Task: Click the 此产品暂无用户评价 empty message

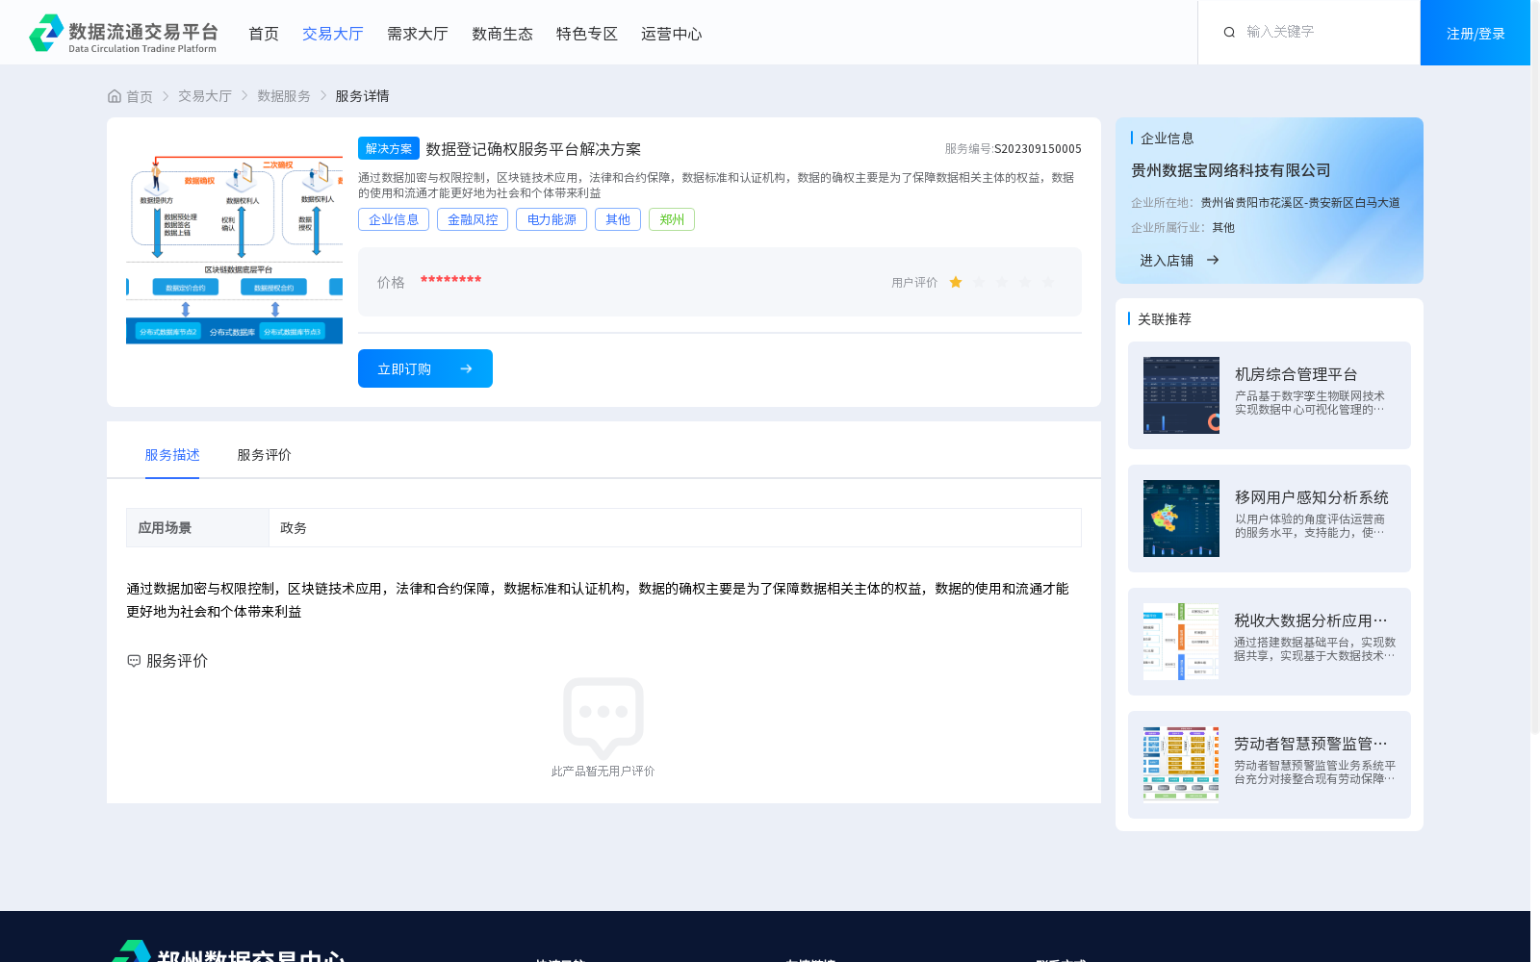Action: click(x=603, y=772)
